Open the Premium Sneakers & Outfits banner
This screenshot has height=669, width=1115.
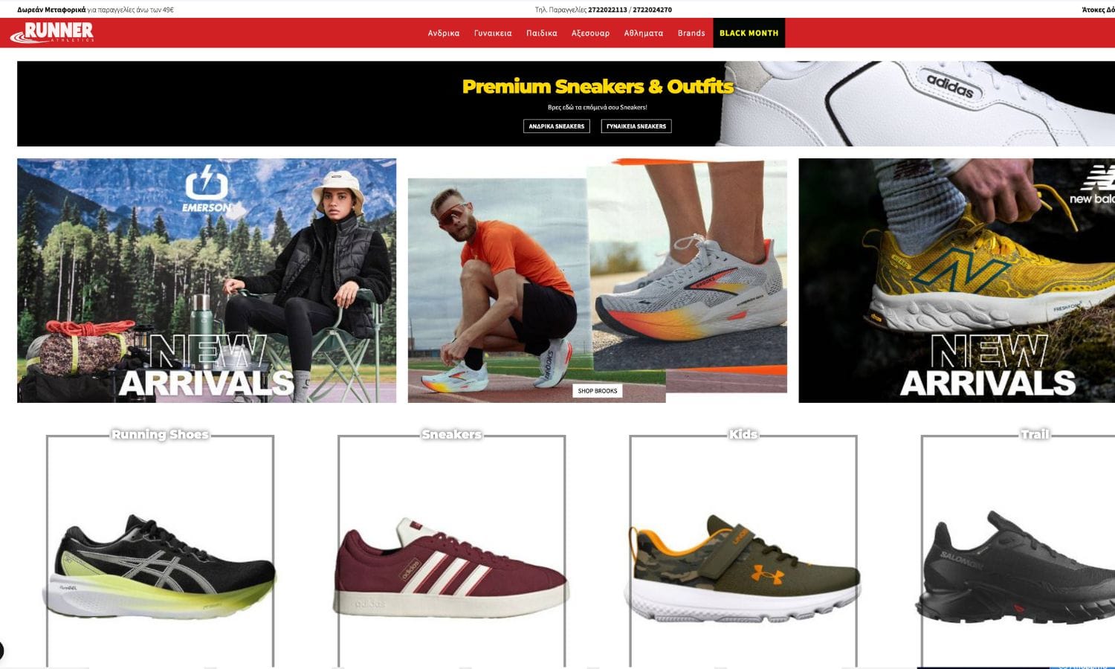(x=566, y=103)
